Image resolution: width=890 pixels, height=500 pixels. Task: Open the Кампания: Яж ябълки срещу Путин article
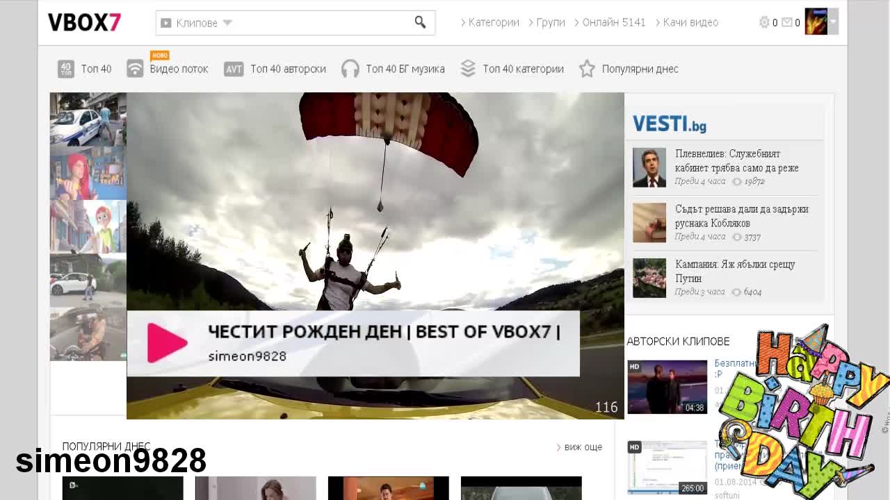735,271
